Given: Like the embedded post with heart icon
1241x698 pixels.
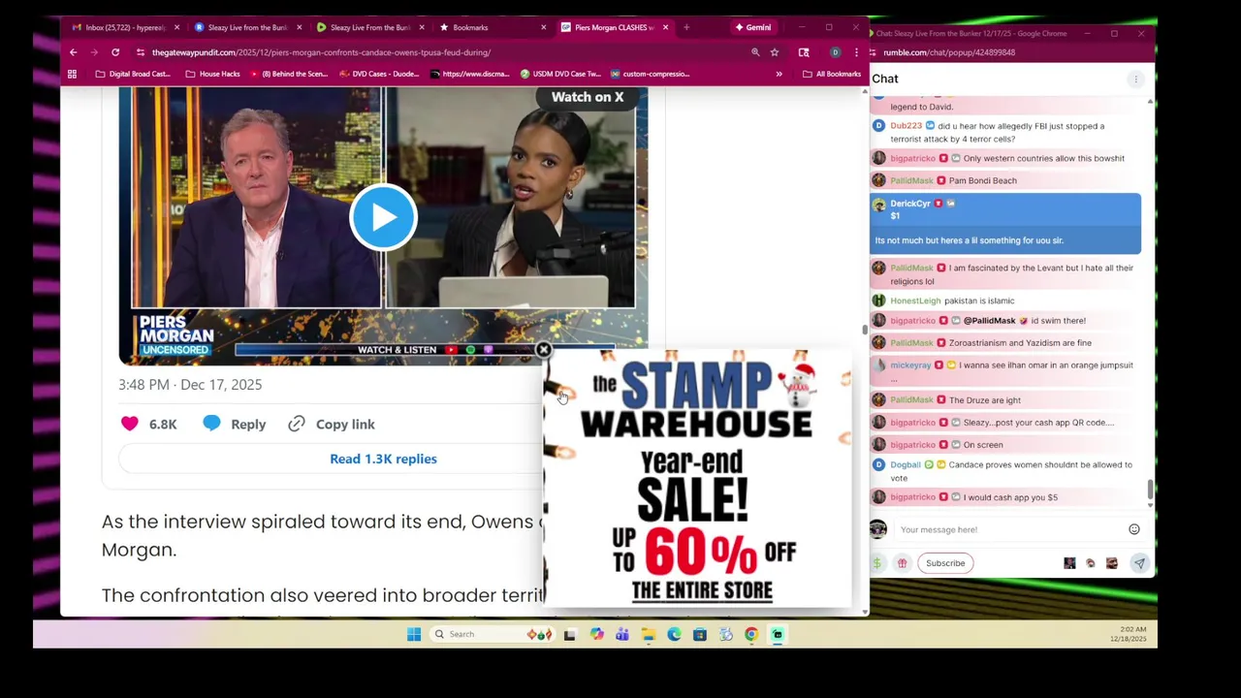Looking at the screenshot, I should [130, 424].
